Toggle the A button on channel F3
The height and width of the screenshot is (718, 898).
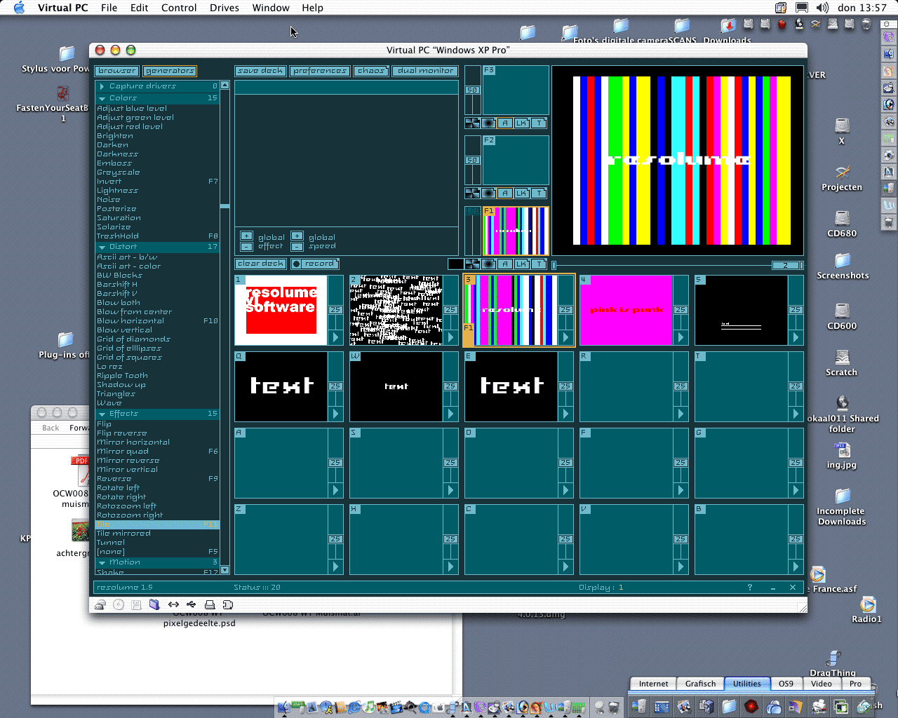coord(504,123)
